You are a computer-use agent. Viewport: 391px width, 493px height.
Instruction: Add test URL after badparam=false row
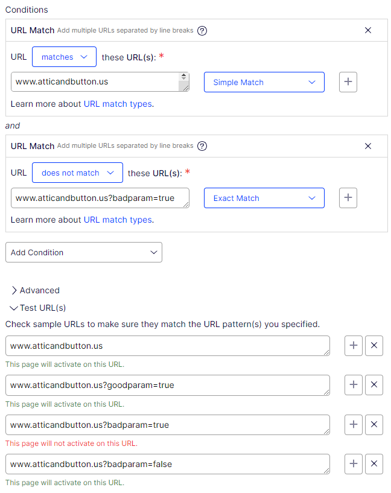354,464
